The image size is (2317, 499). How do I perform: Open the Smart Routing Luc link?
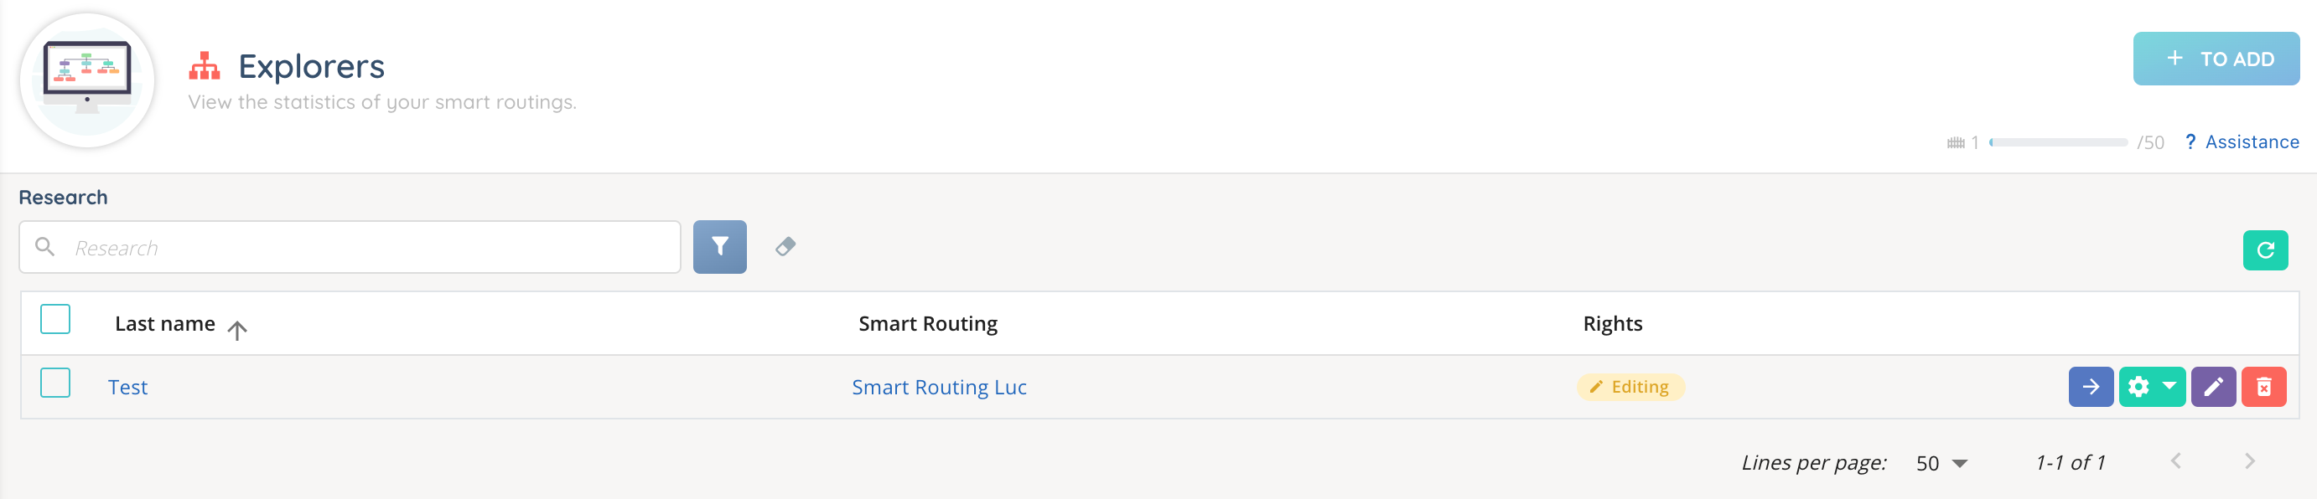click(x=938, y=388)
